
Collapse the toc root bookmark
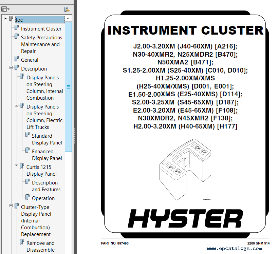click(6, 19)
